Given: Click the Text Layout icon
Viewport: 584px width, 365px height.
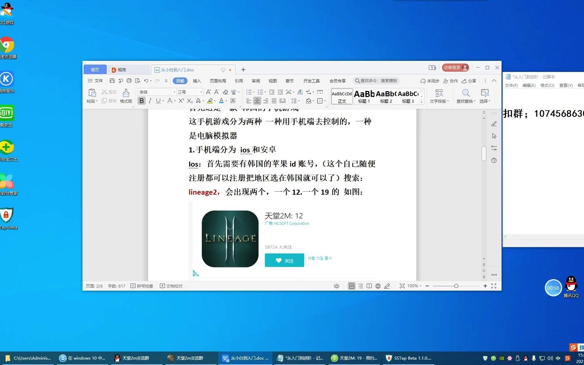Looking at the screenshot, I should [x=439, y=93].
